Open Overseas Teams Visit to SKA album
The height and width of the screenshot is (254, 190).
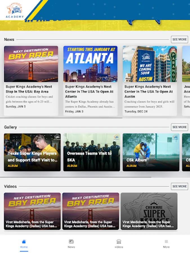pos(91,152)
